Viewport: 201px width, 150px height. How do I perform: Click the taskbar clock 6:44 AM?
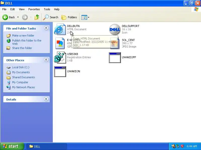192,146
